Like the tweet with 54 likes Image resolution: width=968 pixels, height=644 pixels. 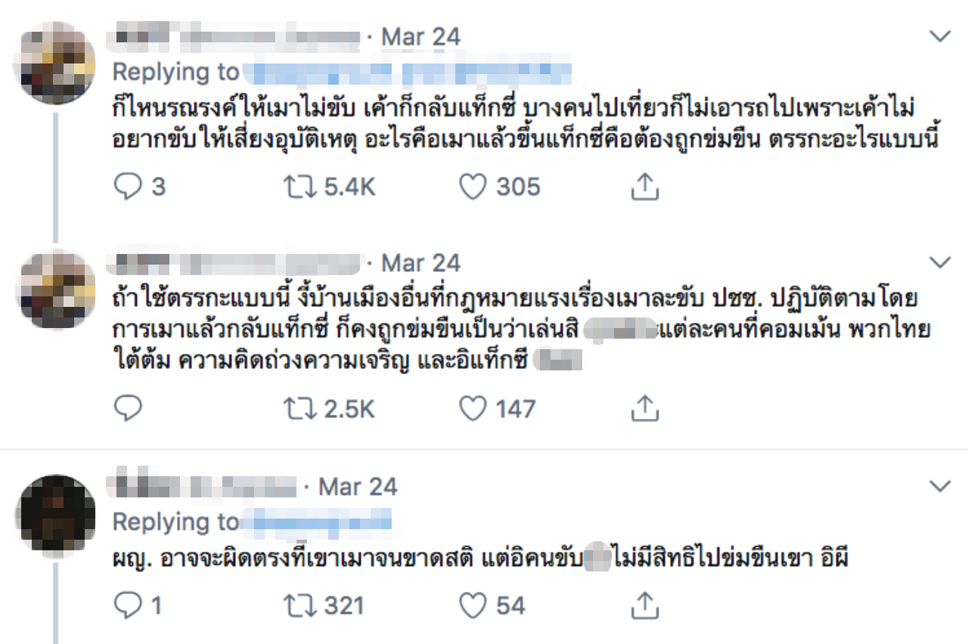pyautogui.click(x=473, y=605)
